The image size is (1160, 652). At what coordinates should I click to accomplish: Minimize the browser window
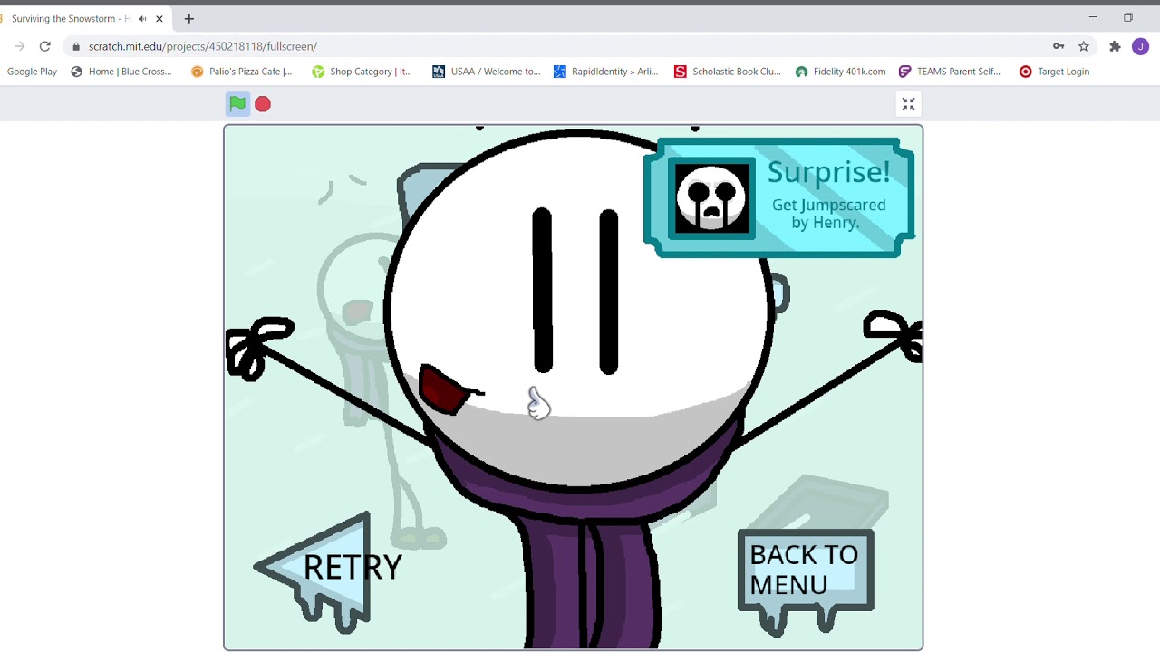coord(1093,17)
